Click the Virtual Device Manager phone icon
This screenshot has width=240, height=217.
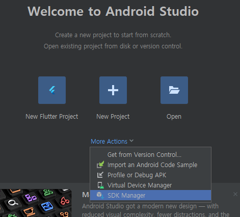click(100, 185)
